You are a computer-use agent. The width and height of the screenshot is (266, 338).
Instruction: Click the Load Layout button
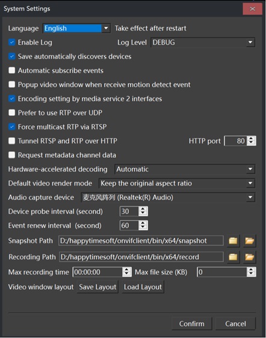point(143,287)
